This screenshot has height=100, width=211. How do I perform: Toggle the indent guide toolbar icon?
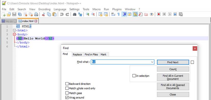(x=124, y=14)
